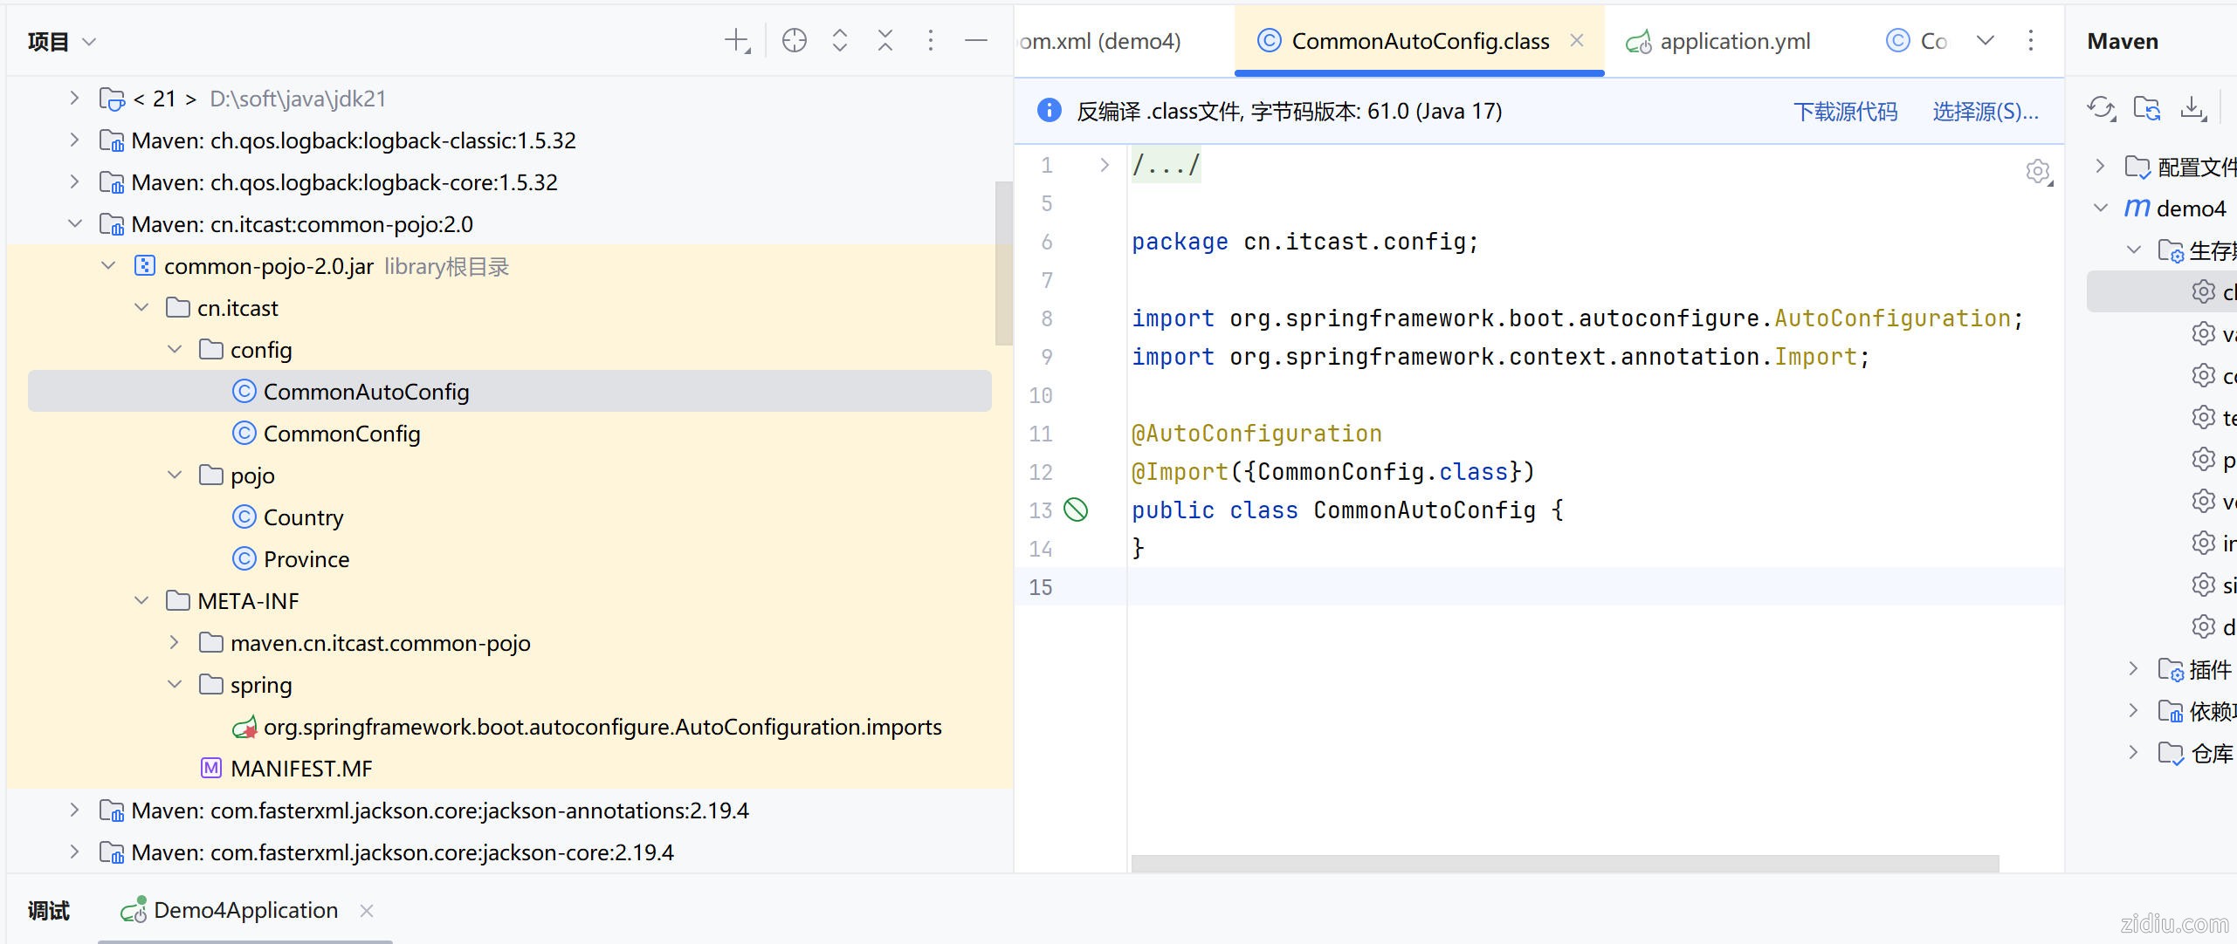Collapse the config folder
The width and height of the screenshot is (2237, 944).
175,350
